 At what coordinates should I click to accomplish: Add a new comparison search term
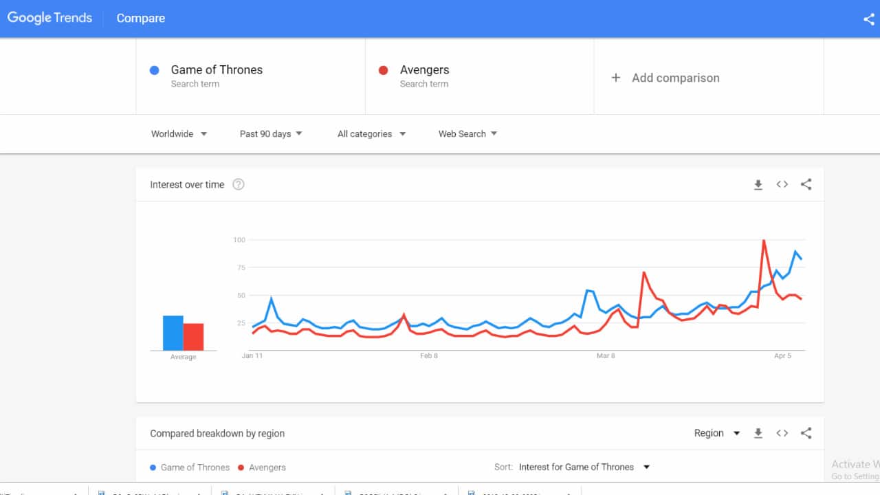pos(665,78)
